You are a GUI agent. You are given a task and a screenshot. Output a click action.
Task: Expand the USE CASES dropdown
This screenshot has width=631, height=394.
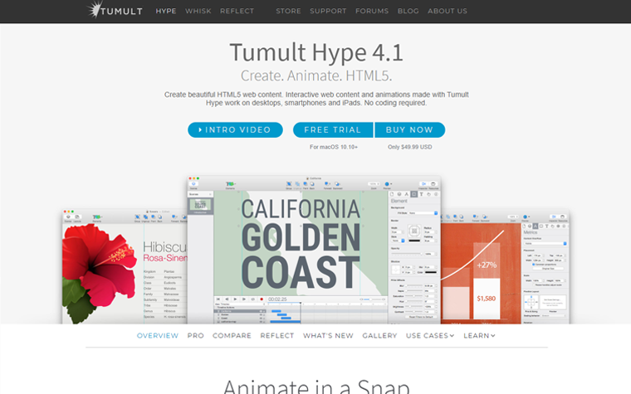429,336
